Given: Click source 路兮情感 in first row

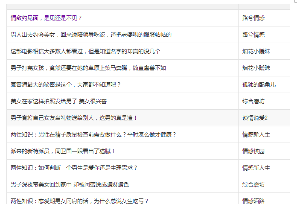Looking at the screenshot, I should tap(253, 18).
